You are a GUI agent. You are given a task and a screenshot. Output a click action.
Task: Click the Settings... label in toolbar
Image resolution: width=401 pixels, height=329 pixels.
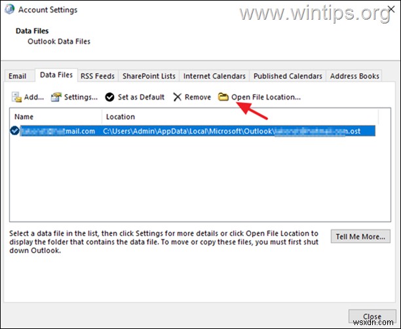(x=81, y=97)
